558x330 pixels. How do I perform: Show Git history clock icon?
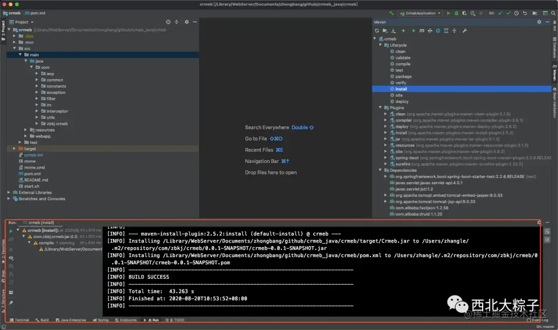point(516,13)
